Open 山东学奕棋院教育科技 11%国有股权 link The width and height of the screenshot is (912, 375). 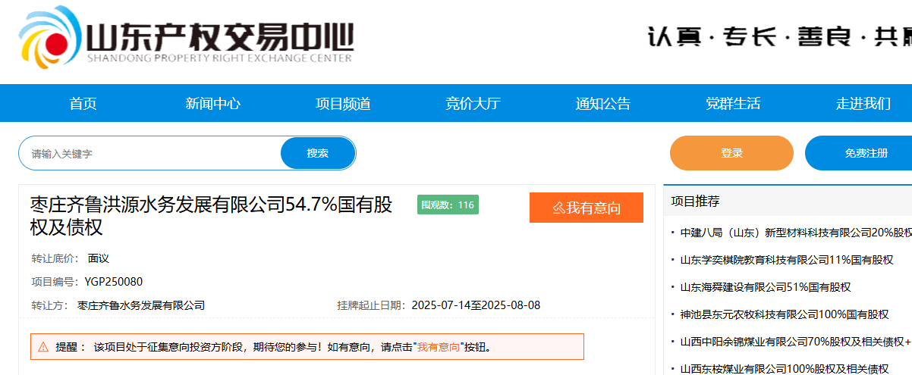pos(787,260)
